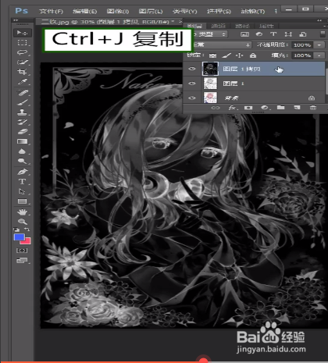328x363 pixels.
Task: Open the 选择(S) menu
Action: click(x=219, y=11)
